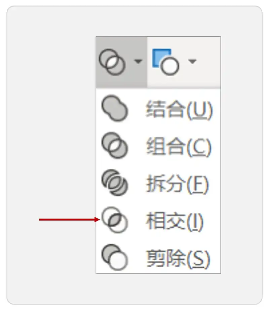Select the Union merged-circles icon
The height and width of the screenshot is (310, 269).
point(115,108)
